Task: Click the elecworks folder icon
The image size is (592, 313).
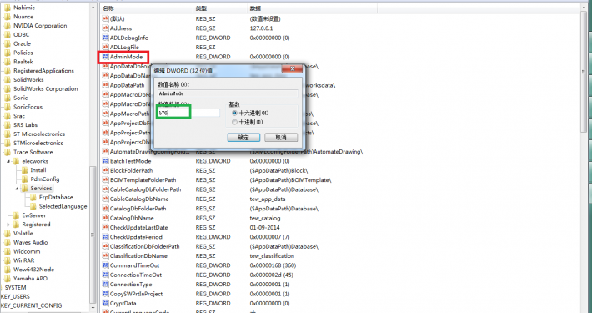Action: coord(16,161)
